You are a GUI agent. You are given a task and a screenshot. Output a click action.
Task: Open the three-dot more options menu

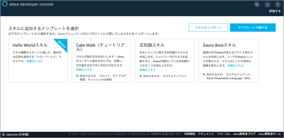(x=278, y=4)
